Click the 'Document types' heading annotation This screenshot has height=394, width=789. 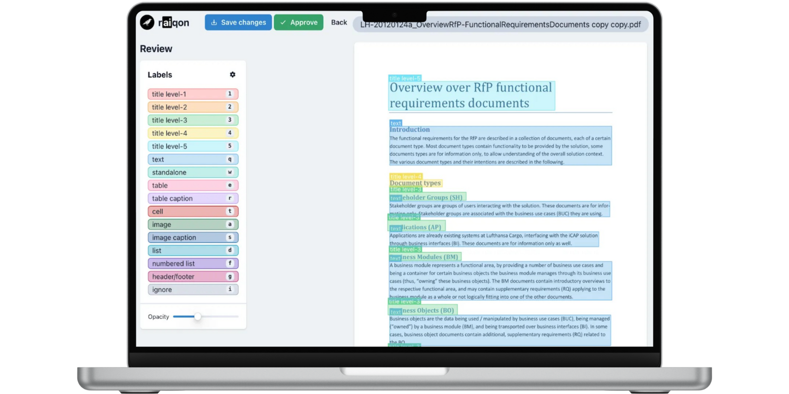(x=415, y=183)
